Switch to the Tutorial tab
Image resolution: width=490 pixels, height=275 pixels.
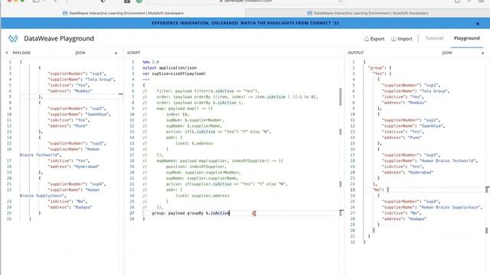pos(434,38)
